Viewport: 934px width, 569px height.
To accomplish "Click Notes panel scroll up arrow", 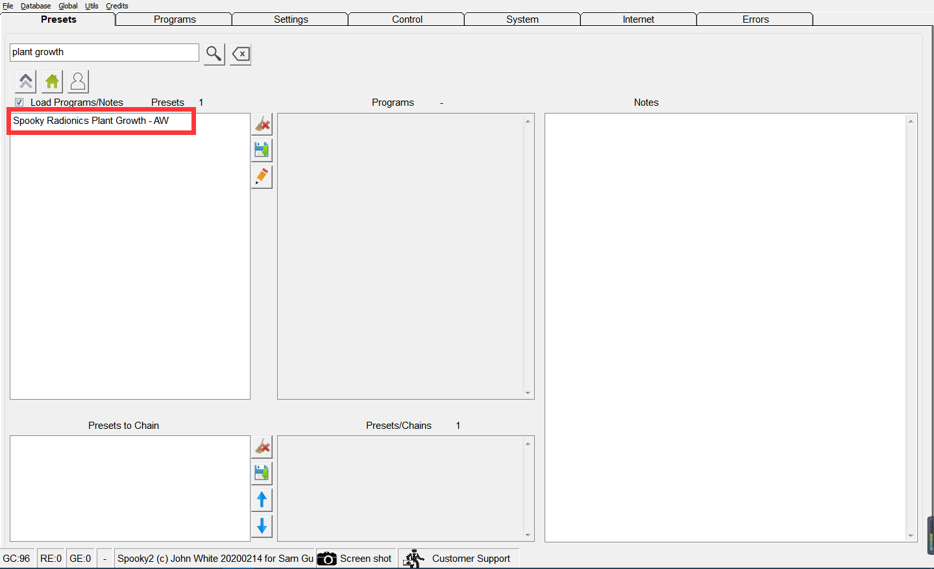I will pos(911,121).
